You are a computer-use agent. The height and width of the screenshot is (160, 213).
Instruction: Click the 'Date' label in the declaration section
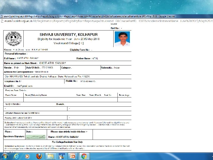click(29, 132)
